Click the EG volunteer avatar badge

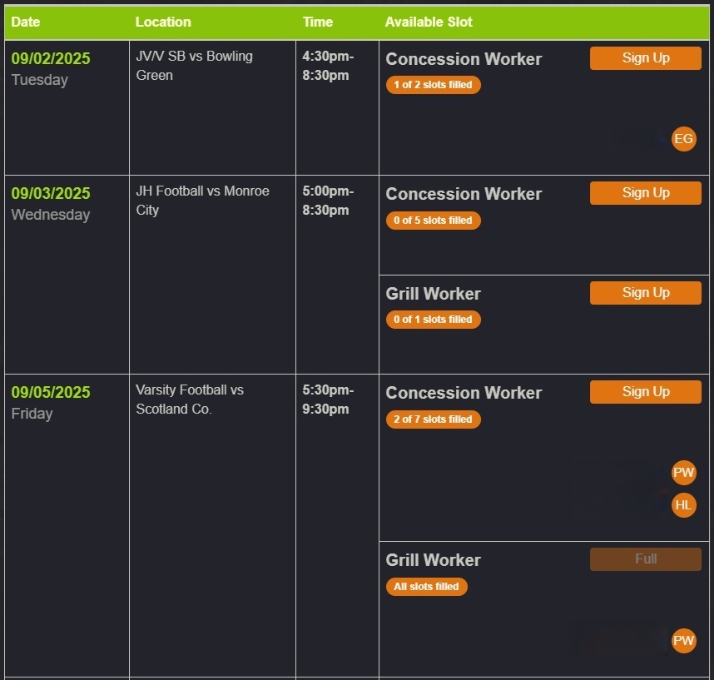point(683,139)
